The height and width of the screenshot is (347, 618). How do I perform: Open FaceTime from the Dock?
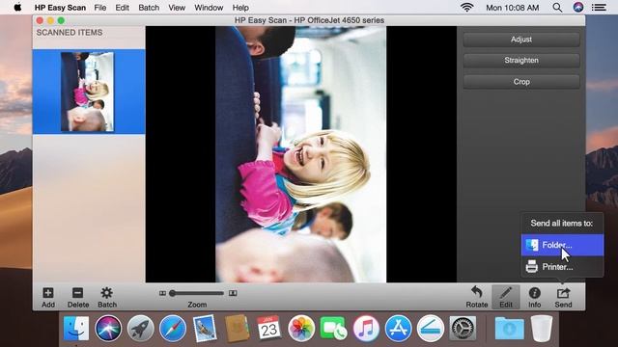(333, 328)
